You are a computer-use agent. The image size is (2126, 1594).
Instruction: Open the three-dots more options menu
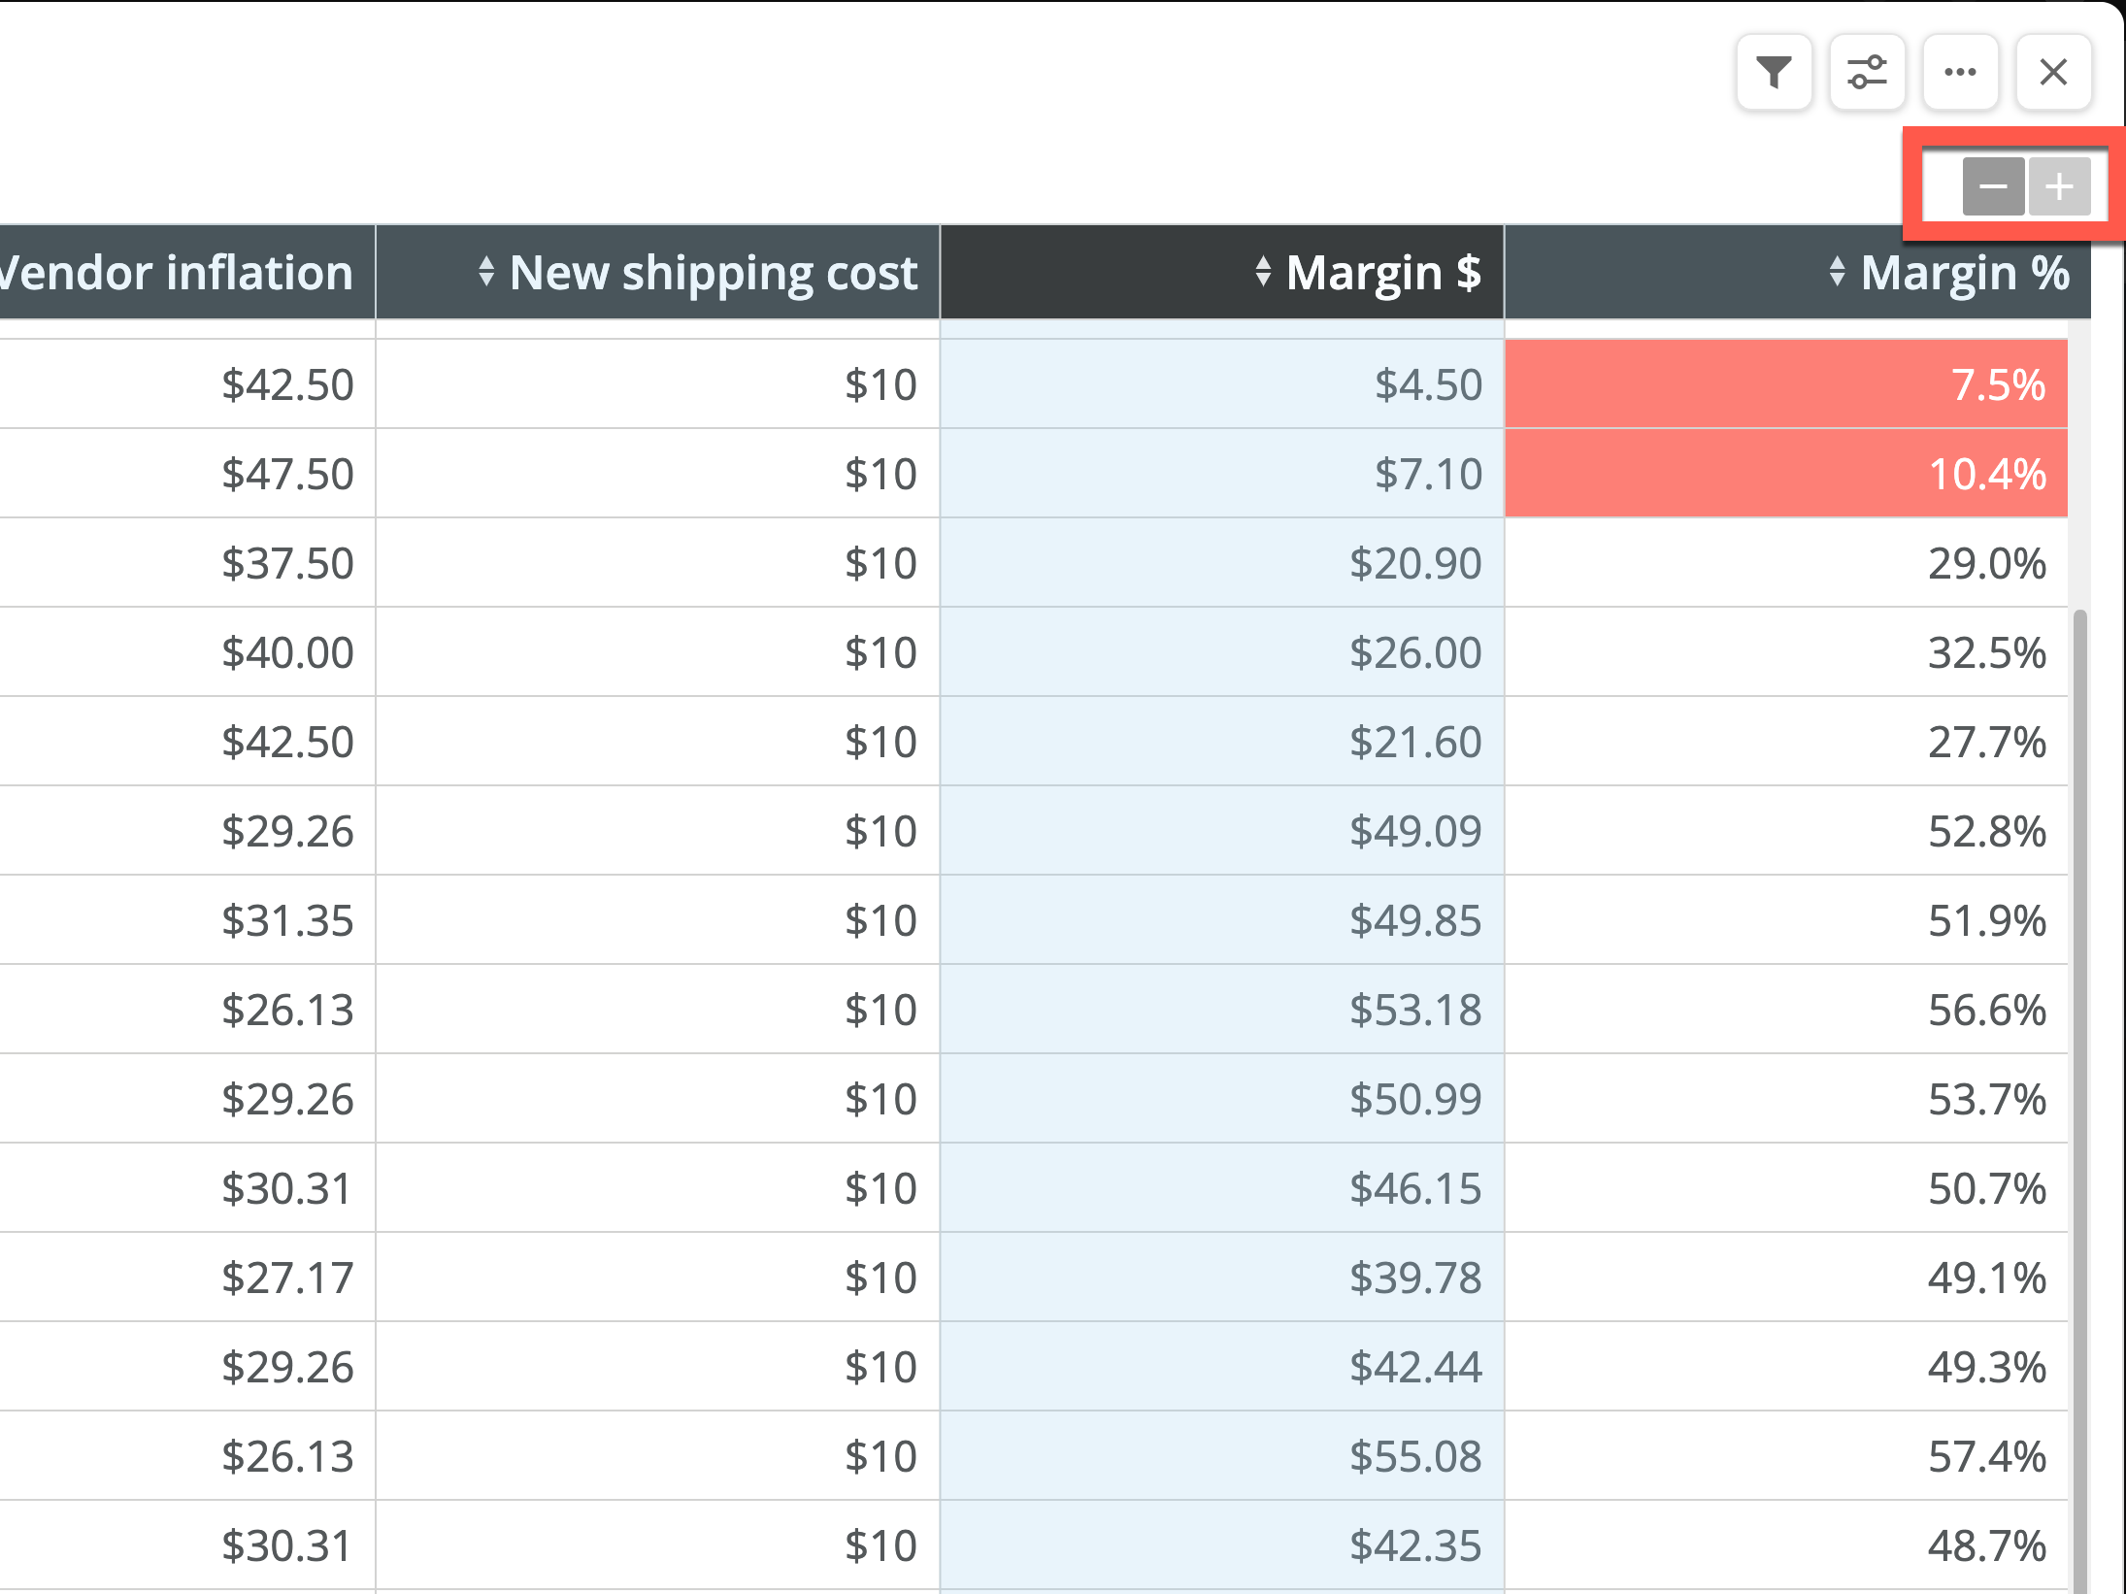(x=1960, y=72)
